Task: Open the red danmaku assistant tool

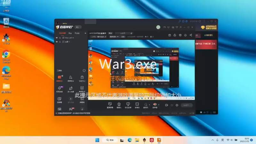Action: point(60,78)
